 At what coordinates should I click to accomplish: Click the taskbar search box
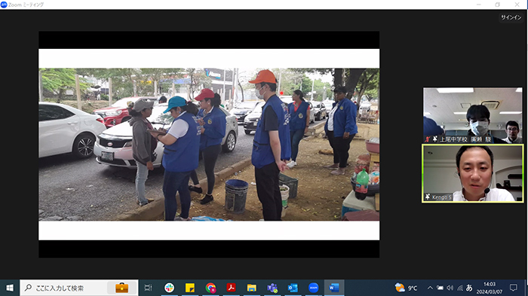(x=79, y=288)
